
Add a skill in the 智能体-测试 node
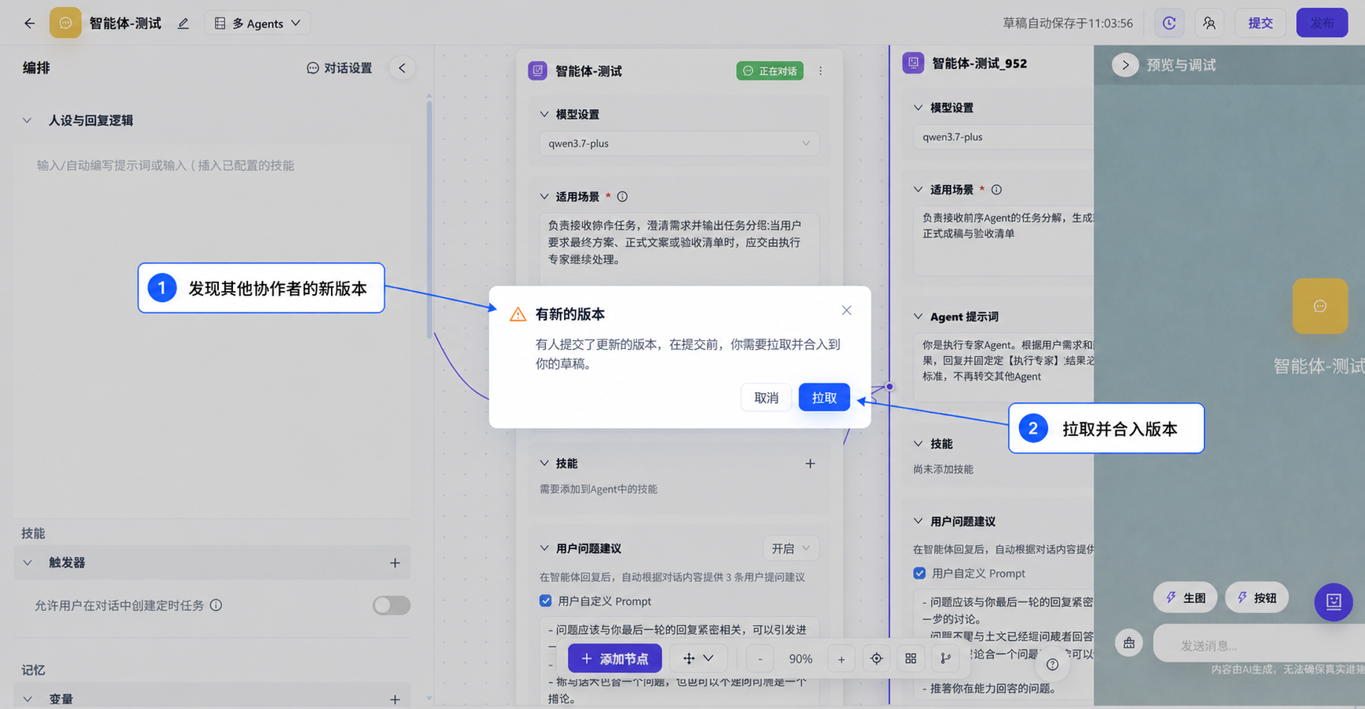click(810, 464)
